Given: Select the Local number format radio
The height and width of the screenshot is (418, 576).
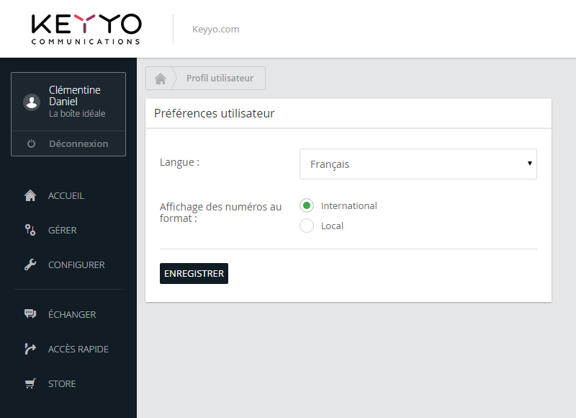Looking at the screenshot, I should 307,226.
